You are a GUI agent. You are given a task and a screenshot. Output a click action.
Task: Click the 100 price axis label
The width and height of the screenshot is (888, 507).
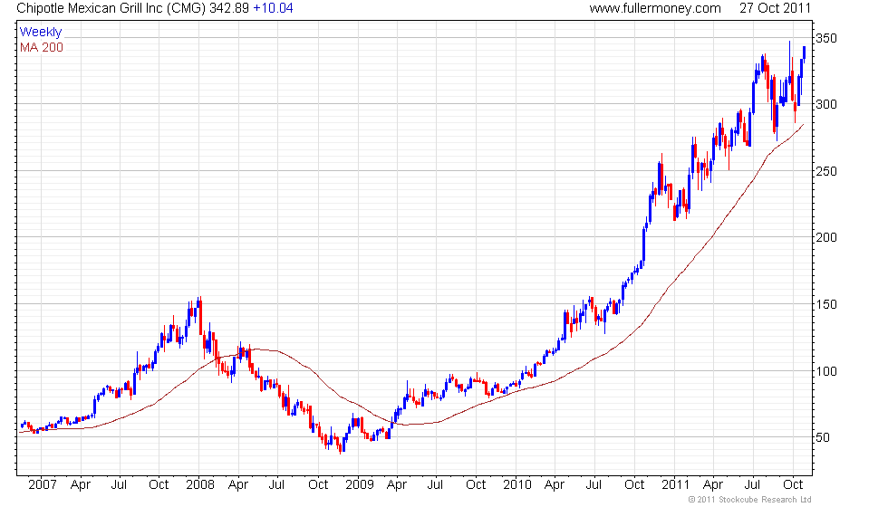coord(825,371)
